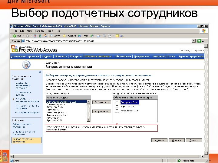The height and width of the screenshot is (163, 218).
Task: Go to Отчеты о состоянии tab
Action: [x=98, y=56]
